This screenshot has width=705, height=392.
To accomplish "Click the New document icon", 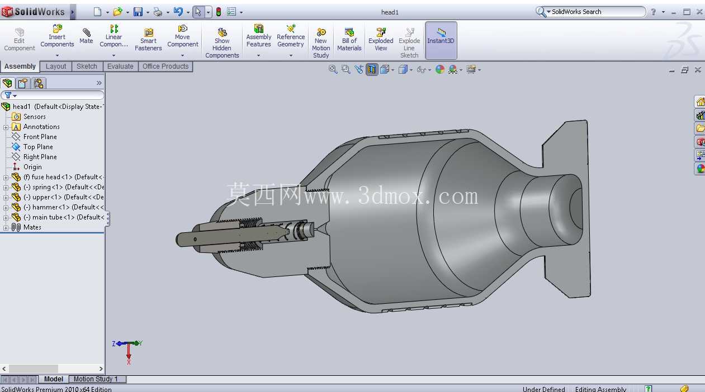I will pyautogui.click(x=98, y=12).
